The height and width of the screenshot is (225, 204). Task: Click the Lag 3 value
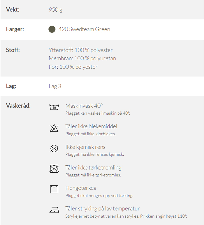[x=55, y=86]
